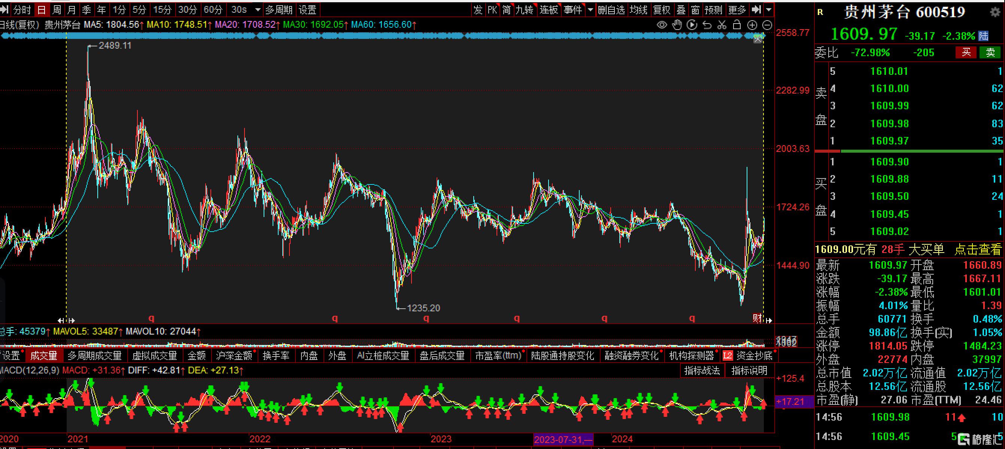This screenshot has height=449, width=1005.
Task: Open the settings gear in the quote panel
Action: click(995, 12)
